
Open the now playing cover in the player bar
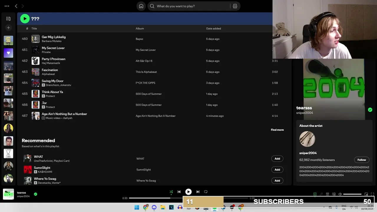(x=8, y=194)
